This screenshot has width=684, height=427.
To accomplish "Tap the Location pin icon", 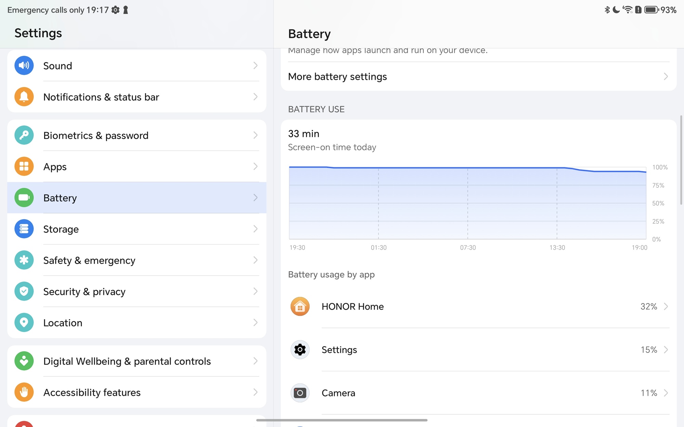I will click(x=24, y=322).
